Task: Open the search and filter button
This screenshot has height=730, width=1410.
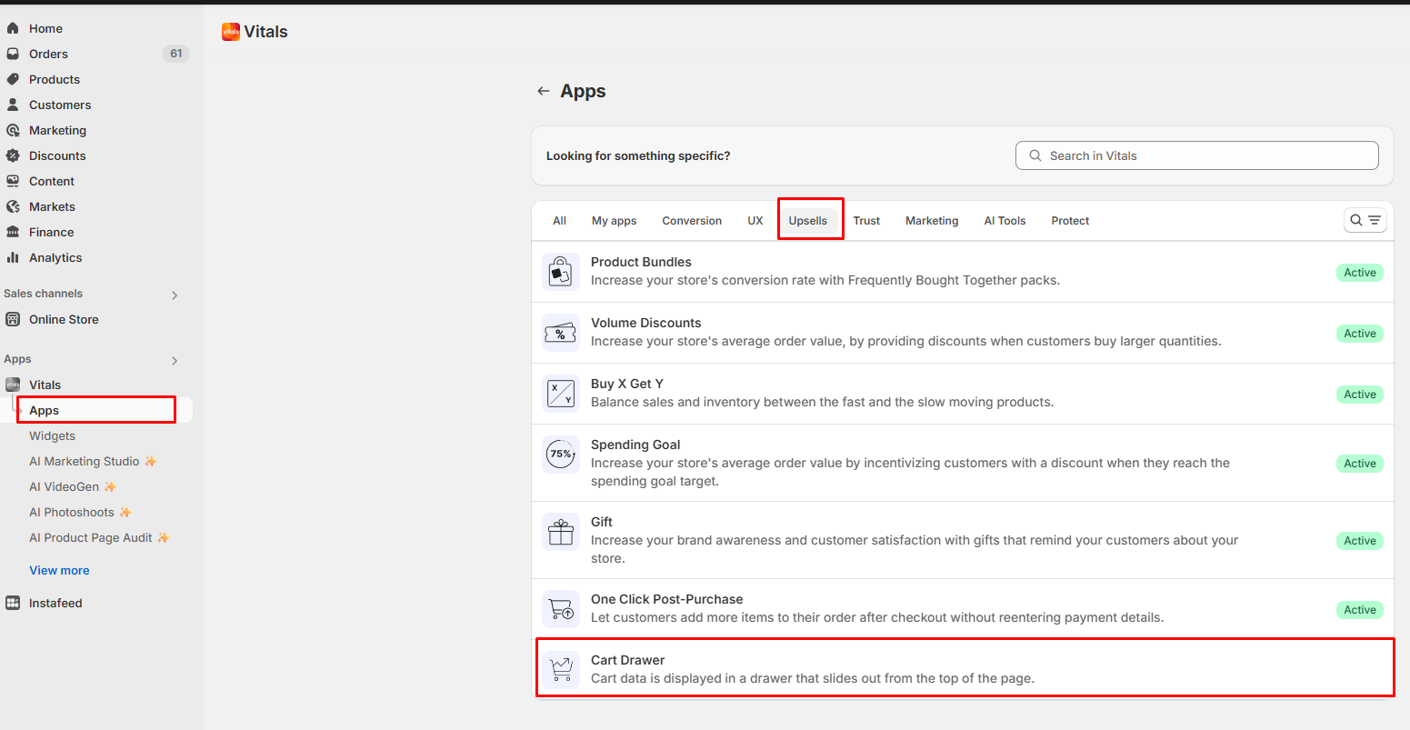Action: [1365, 220]
